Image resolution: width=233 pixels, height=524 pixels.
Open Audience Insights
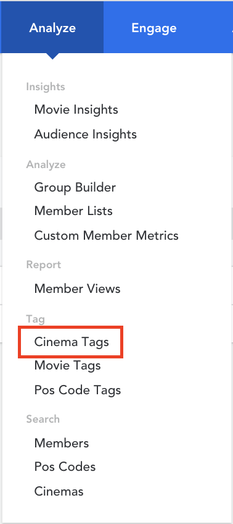point(85,134)
